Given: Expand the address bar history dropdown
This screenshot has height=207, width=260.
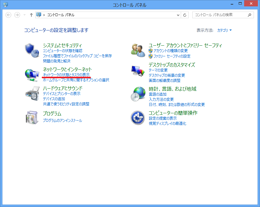Looking at the screenshot, I should tap(178, 15).
